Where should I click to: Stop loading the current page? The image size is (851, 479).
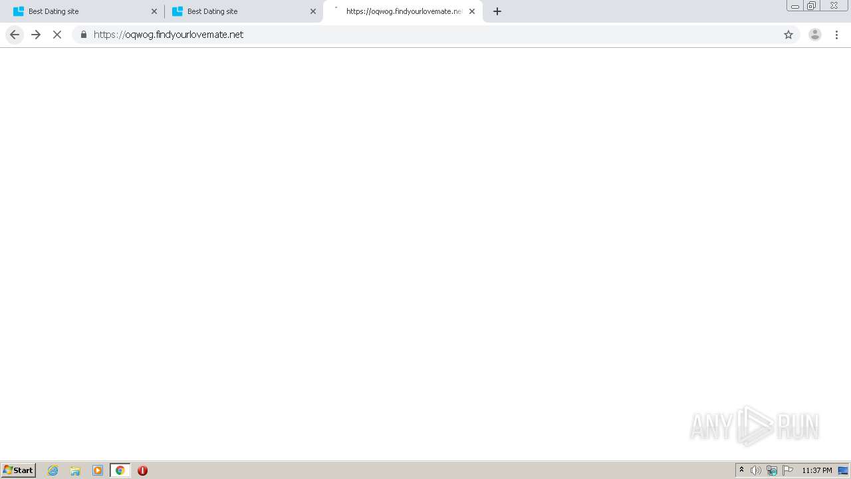click(x=57, y=35)
